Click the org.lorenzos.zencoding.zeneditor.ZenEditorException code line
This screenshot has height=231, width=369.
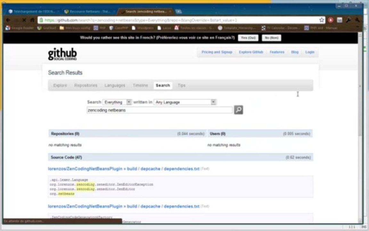(x=102, y=184)
